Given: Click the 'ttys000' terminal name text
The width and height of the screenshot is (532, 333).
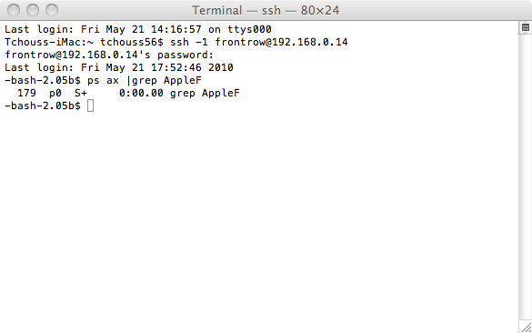Looking at the screenshot, I should (249, 29).
